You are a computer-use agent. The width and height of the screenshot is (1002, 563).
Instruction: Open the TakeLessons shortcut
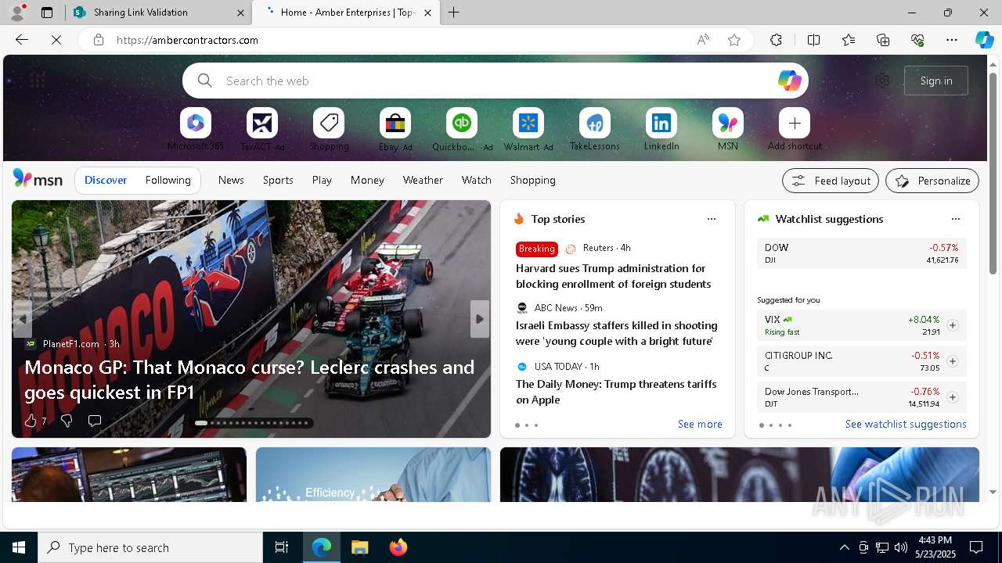point(595,124)
